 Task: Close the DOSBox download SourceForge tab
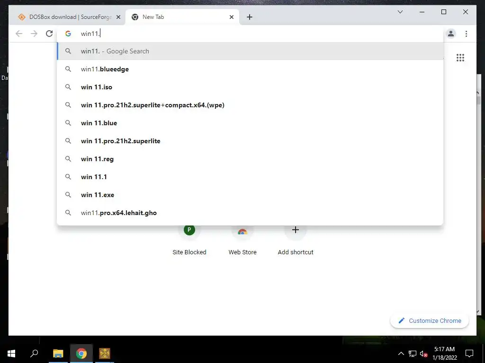(118, 17)
